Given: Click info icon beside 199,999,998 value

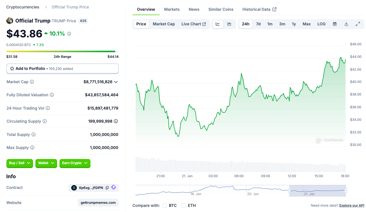Looking at the screenshot, I should (116, 121).
